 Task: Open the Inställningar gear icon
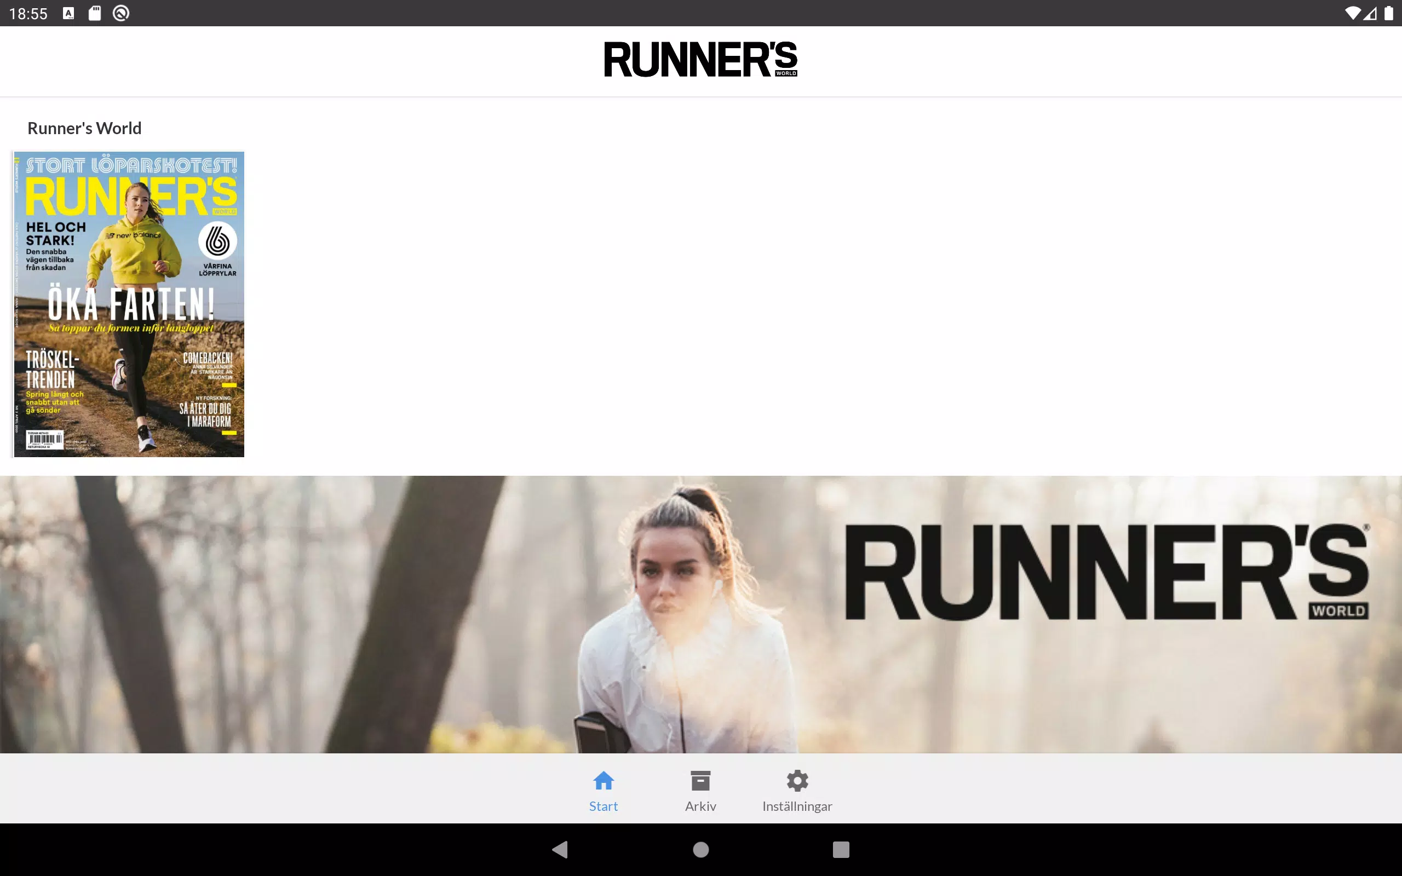click(797, 780)
